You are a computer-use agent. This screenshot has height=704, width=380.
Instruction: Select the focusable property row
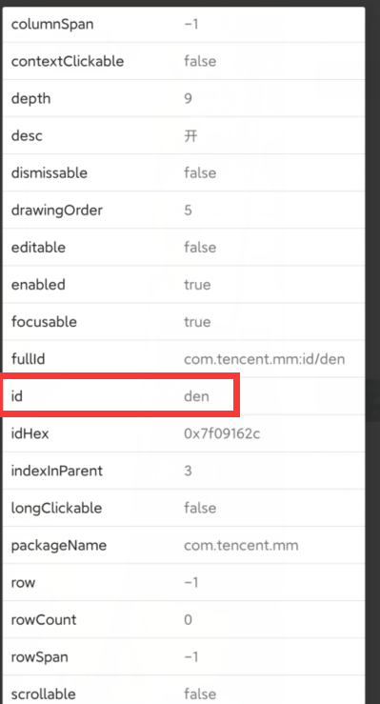coord(184,322)
